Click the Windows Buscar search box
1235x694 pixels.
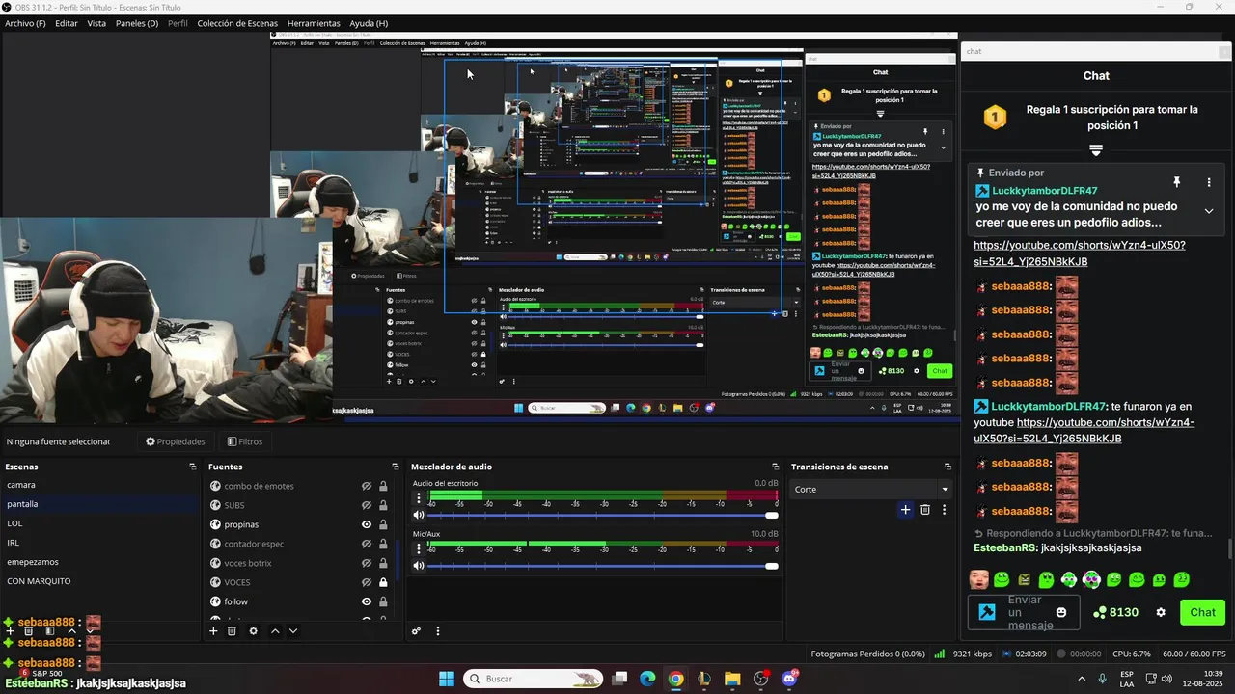click(x=533, y=679)
